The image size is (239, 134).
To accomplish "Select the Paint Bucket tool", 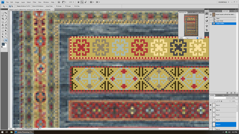I will pyautogui.click(x=6, y=28).
